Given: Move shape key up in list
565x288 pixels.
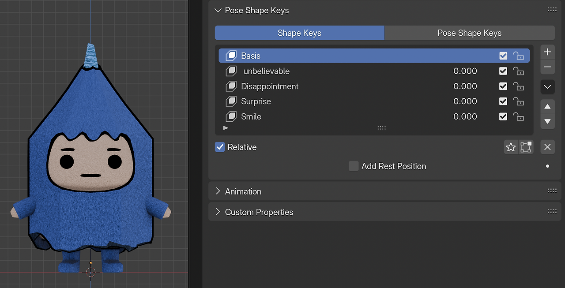Looking at the screenshot, I should tap(547, 106).
